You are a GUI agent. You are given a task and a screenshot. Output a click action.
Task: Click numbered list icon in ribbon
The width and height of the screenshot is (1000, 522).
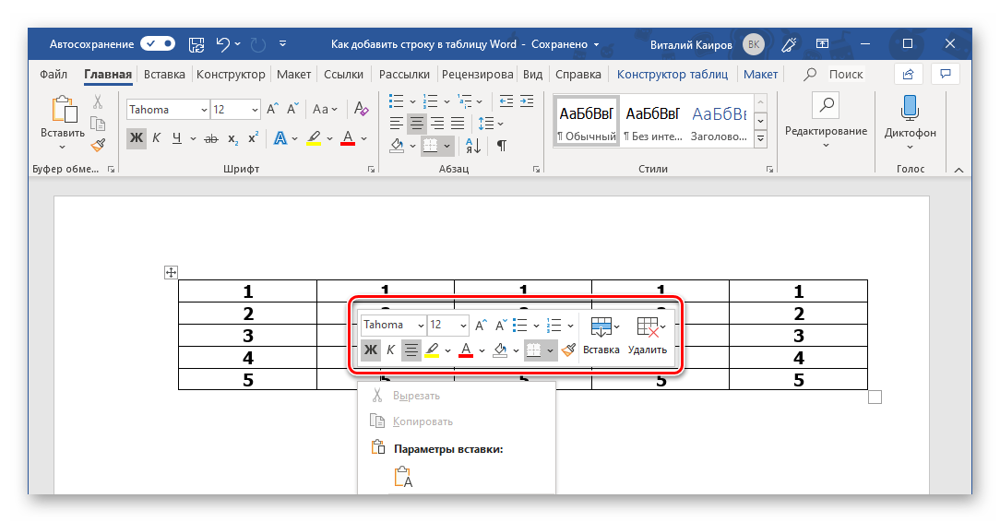click(x=431, y=101)
